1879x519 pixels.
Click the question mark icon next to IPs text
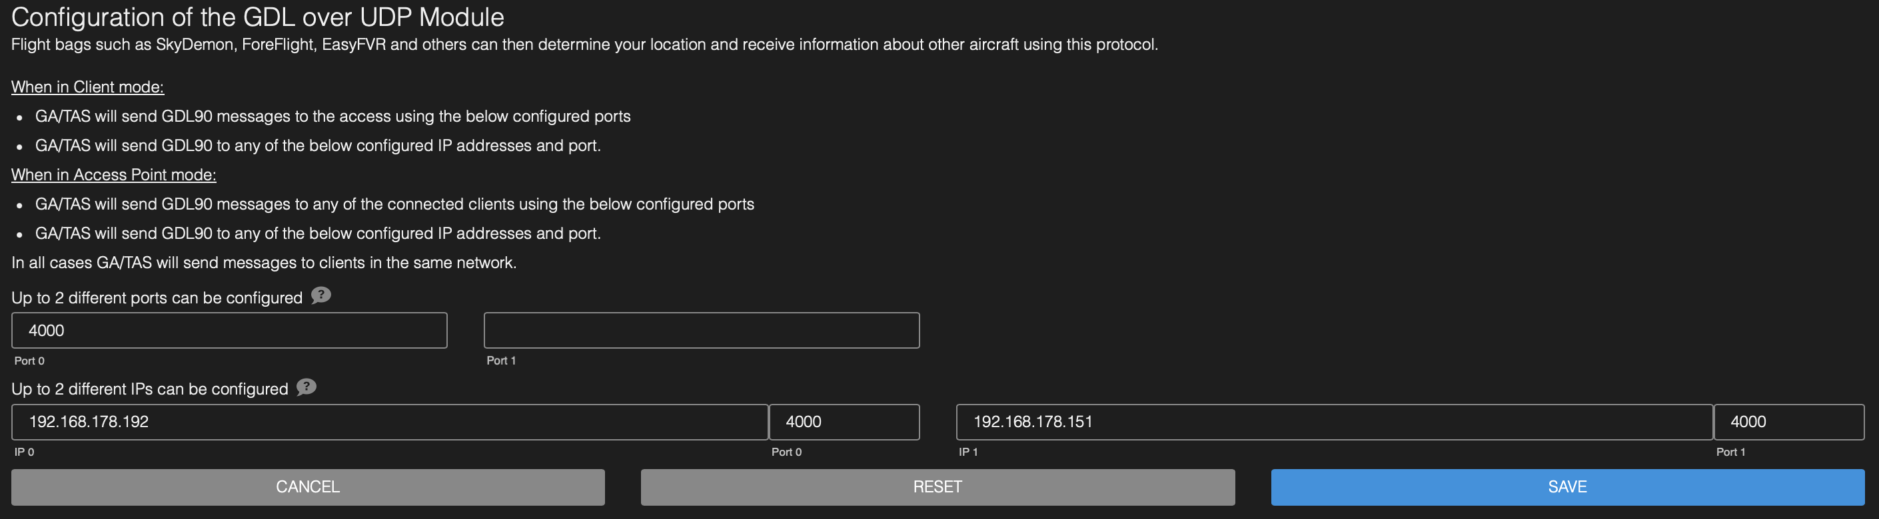point(307,387)
